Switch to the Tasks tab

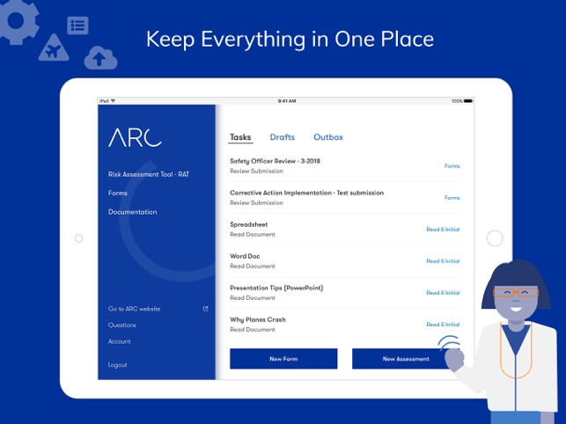[240, 137]
